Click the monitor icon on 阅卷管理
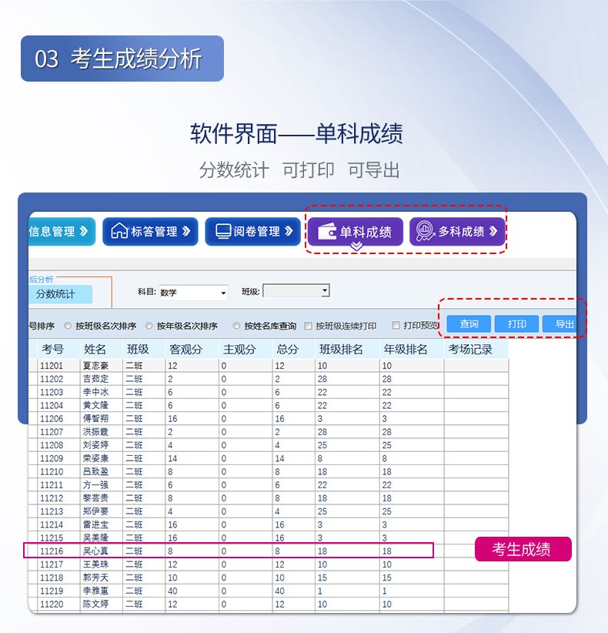The image size is (608, 633). (x=223, y=231)
